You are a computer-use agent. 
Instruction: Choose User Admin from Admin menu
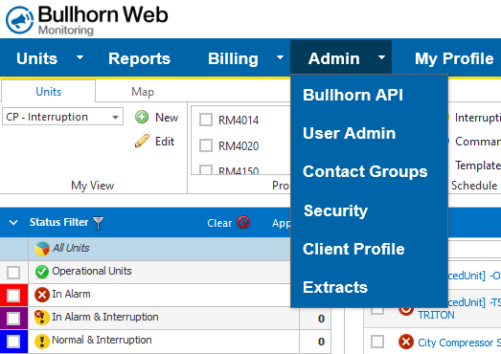(350, 133)
